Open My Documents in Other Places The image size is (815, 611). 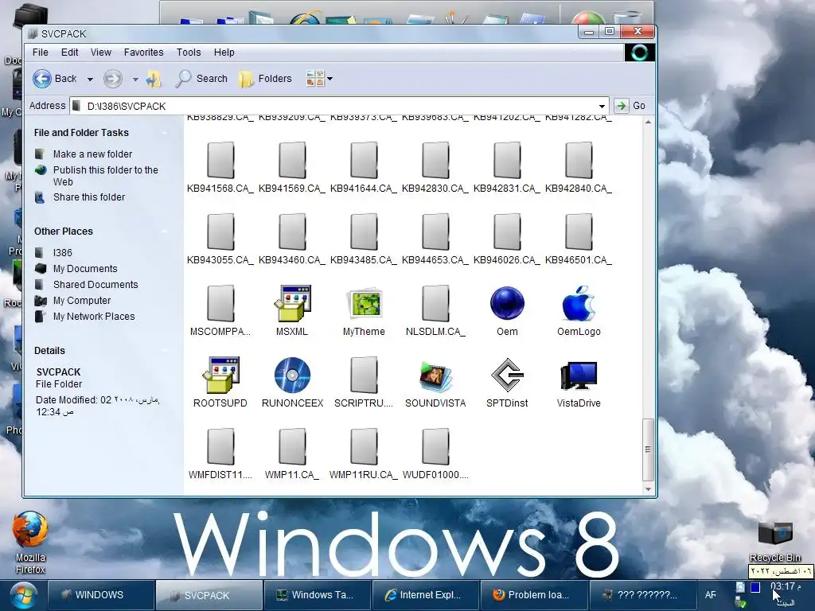85,269
